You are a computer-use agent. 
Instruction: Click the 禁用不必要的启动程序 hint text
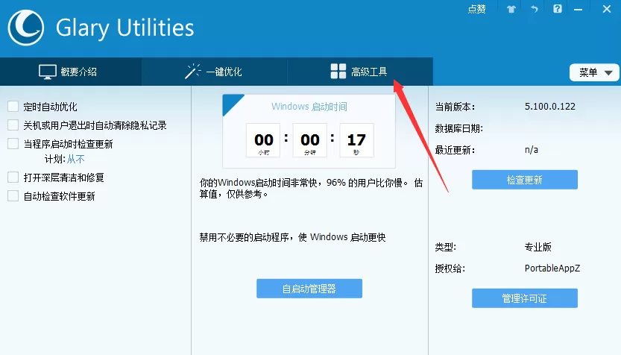coord(292,237)
